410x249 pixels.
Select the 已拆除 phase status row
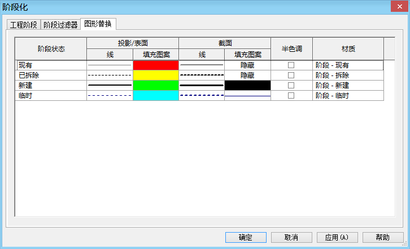pos(51,75)
